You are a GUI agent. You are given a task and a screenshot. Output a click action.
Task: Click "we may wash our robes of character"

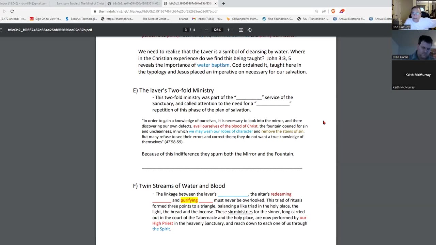[x=221, y=131]
